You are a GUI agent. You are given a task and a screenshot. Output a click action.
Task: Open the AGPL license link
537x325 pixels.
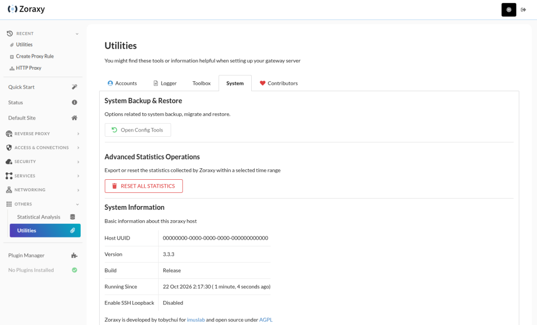[x=266, y=320]
